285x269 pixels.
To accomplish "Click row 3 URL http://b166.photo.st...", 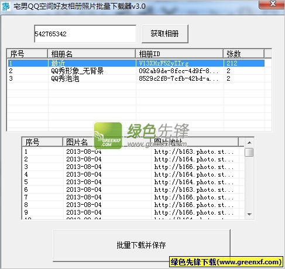I will pyautogui.click(x=194, y=167).
